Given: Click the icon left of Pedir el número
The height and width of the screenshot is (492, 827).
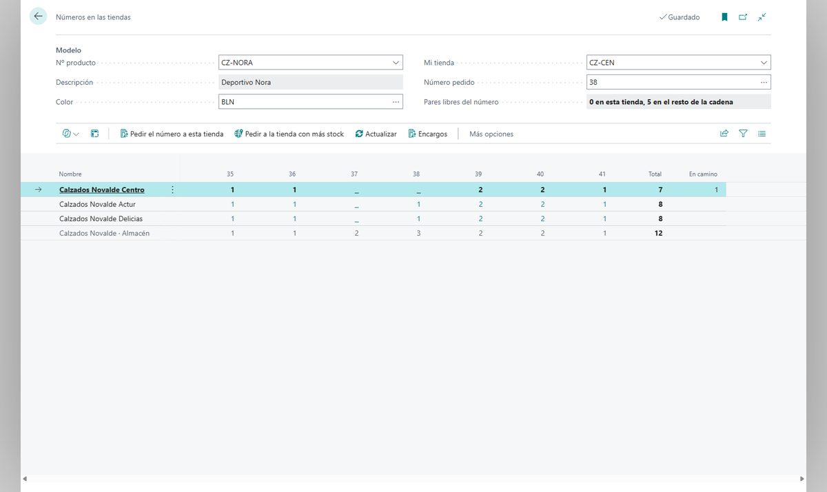Looking at the screenshot, I should click(125, 134).
